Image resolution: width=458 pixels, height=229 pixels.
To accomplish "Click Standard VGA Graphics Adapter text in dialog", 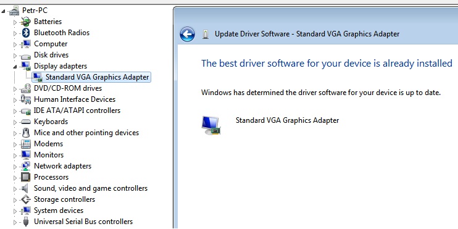I will [x=287, y=120].
